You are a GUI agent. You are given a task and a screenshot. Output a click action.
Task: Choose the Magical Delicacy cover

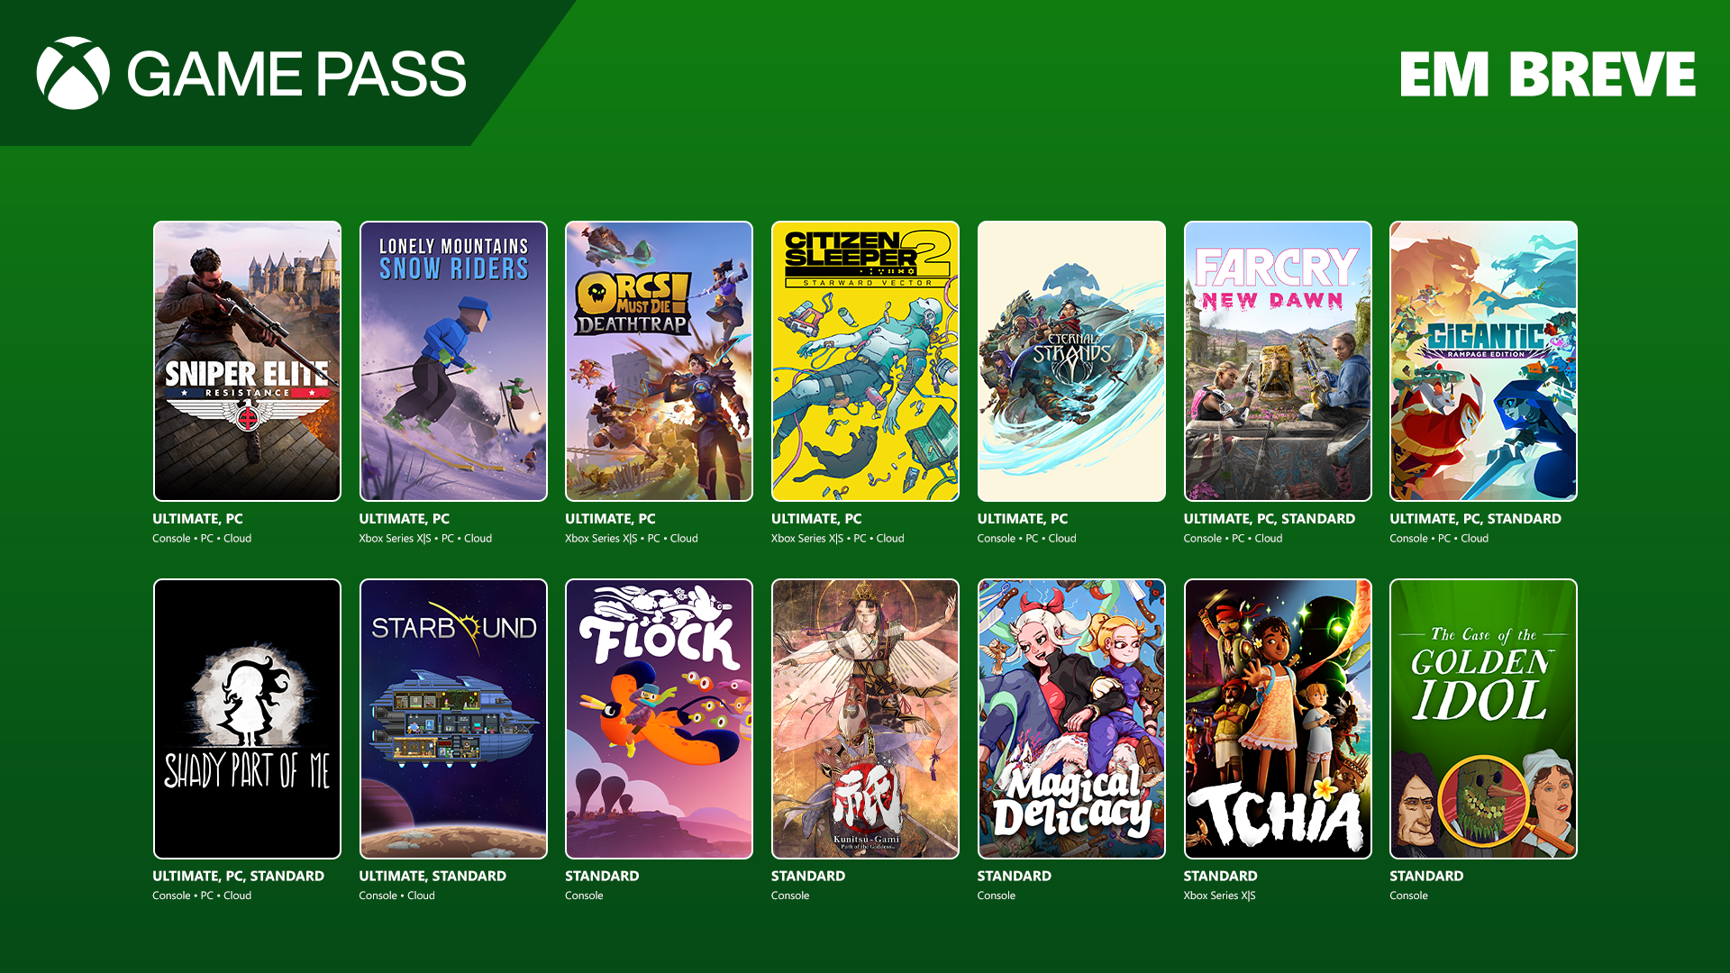click(1071, 719)
